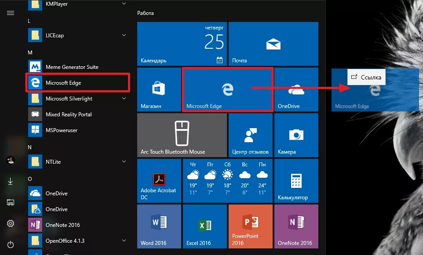
Task: Open OneNote 2016 in the app list
Action: pos(78,225)
